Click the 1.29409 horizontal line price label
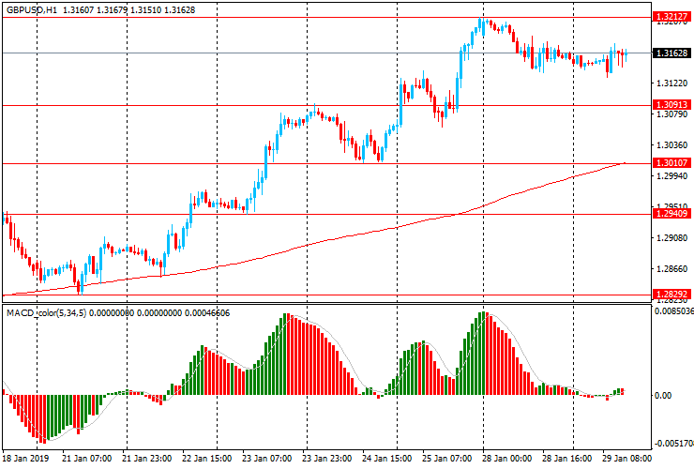The width and height of the screenshot is (694, 469). point(671,214)
